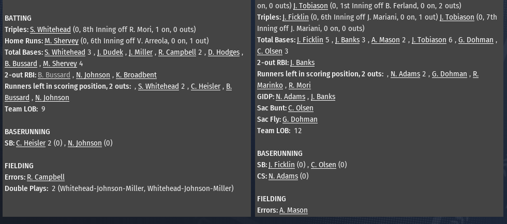This screenshot has width=507, height=224.
Task: Select J. Dudek in Total Bases
Action: click(110, 52)
